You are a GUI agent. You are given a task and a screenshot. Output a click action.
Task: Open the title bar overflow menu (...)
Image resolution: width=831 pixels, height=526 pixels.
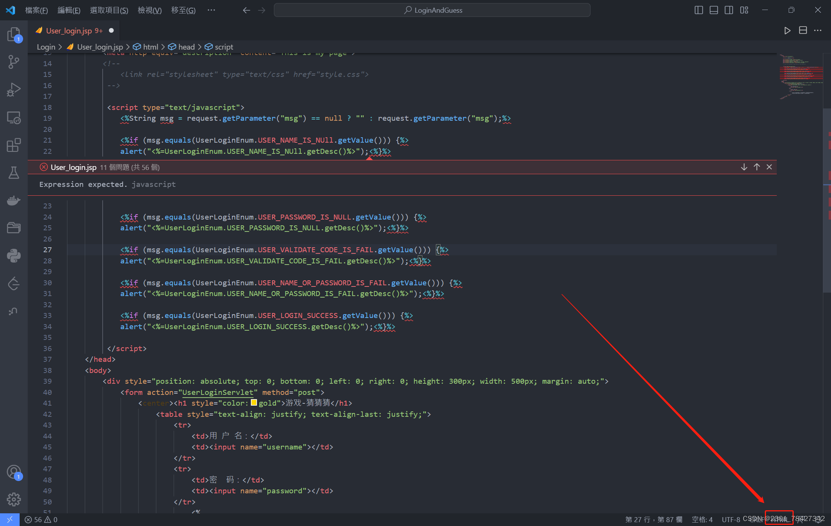coord(211,10)
